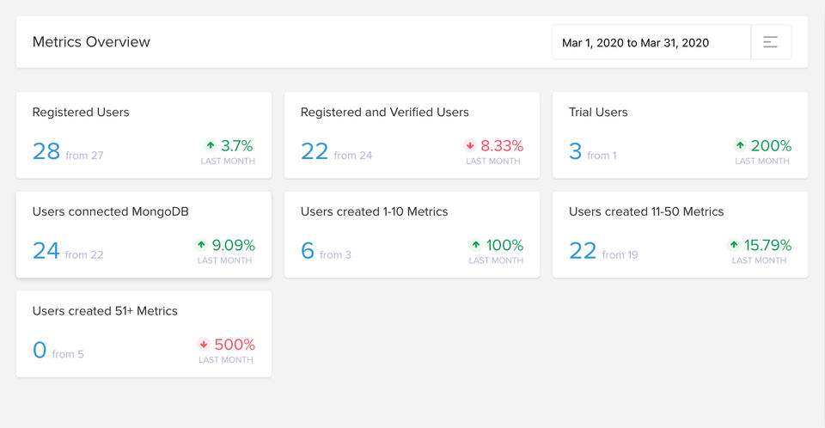Image resolution: width=825 pixels, height=428 pixels.
Task: Click the red down arrow beside 500%
Action: [x=203, y=344]
